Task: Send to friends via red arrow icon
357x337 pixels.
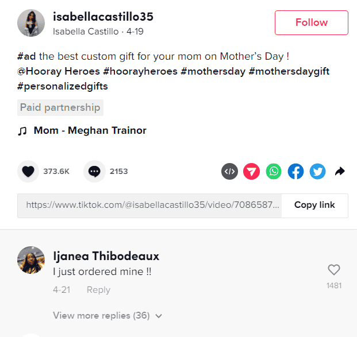Action: (251, 171)
